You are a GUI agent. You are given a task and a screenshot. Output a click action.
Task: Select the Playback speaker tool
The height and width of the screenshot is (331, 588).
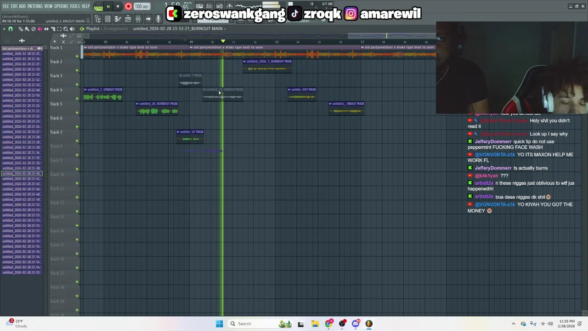point(72,29)
